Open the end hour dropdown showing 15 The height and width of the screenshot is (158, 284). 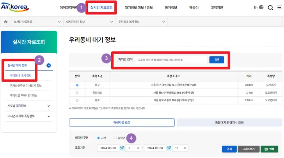pos(180,148)
